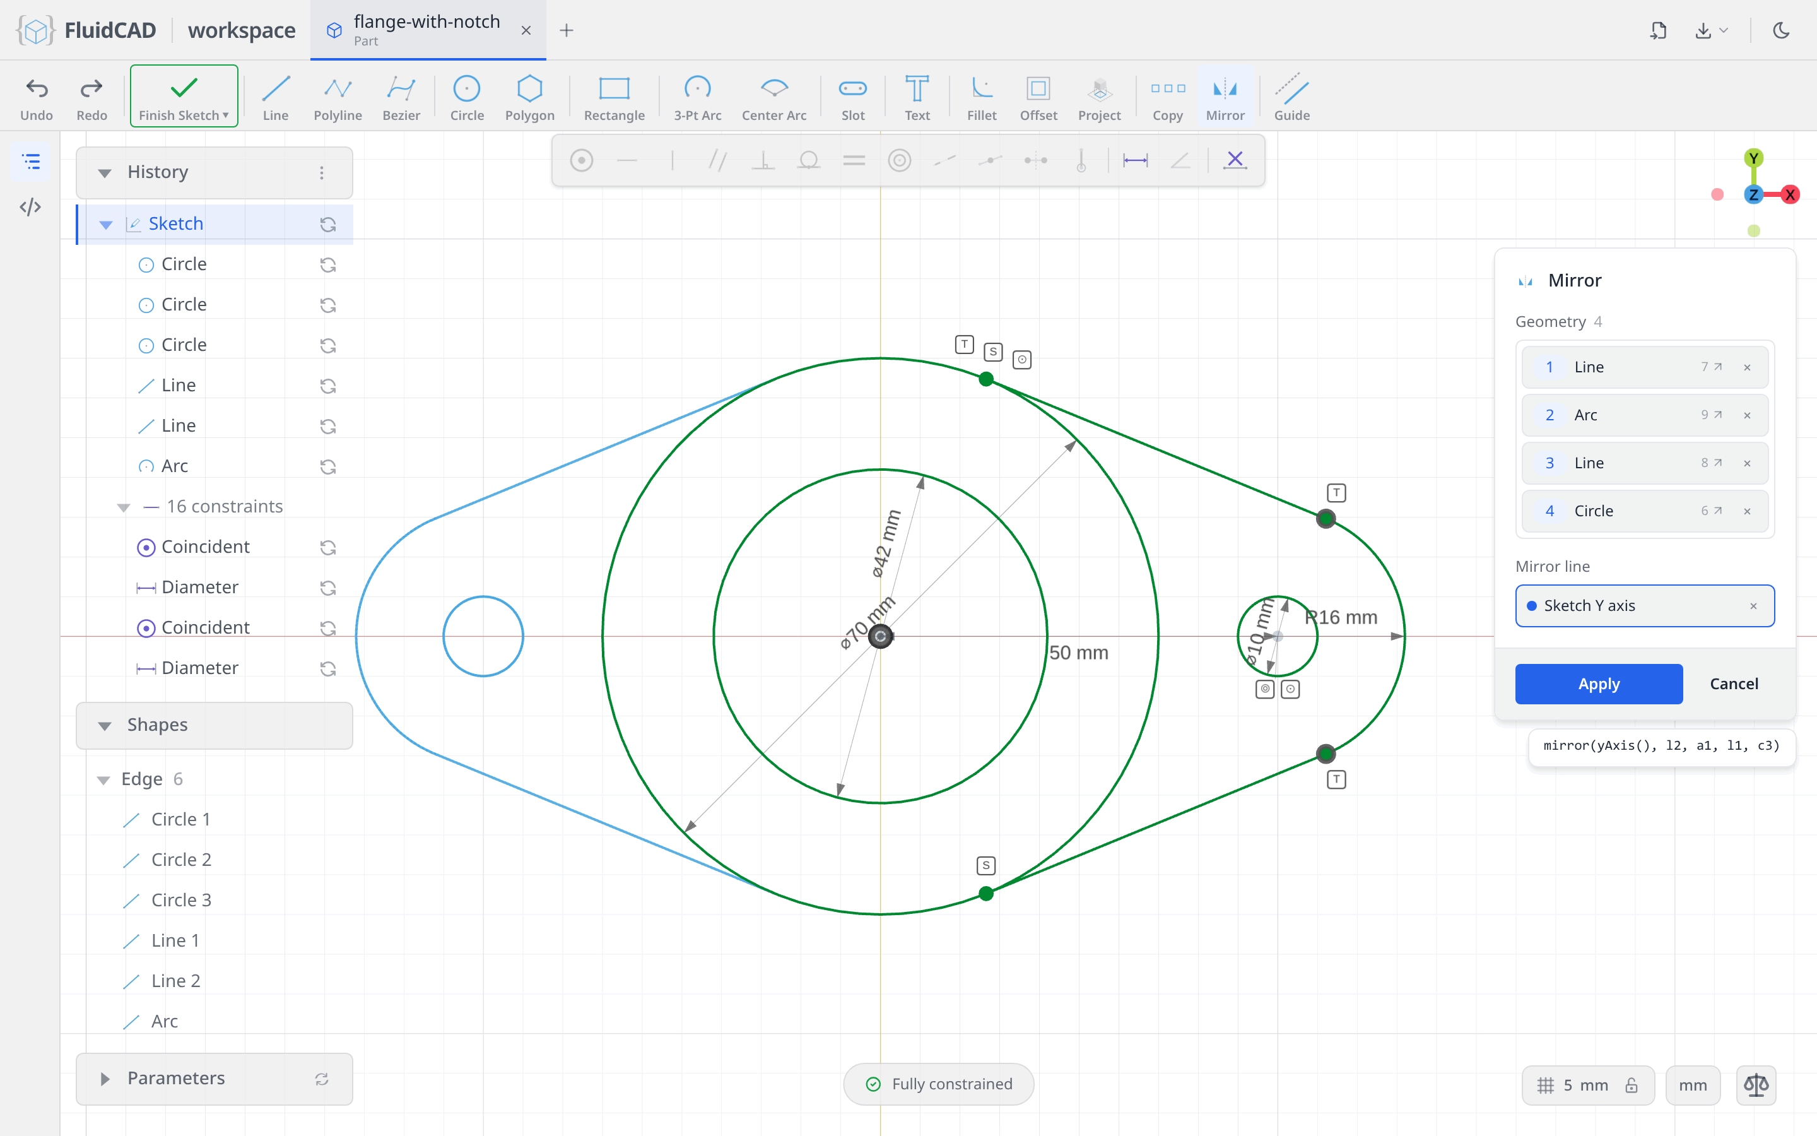Toggle the concentric constraint icon
Image resolution: width=1817 pixels, height=1136 pixels.
900,160
